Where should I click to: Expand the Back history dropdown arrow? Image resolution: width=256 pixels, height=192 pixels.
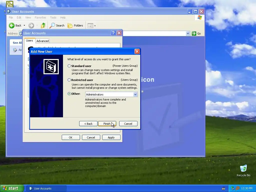coord(24,25)
